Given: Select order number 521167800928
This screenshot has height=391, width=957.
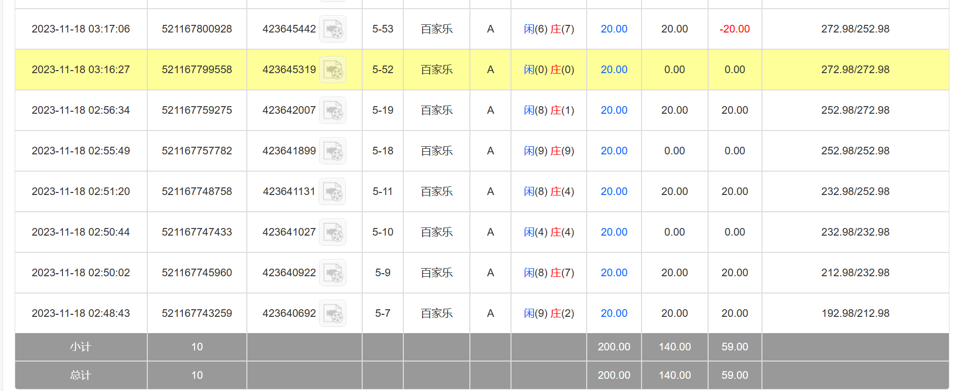Looking at the screenshot, I should pyautogui.click(x=197, y=29).
